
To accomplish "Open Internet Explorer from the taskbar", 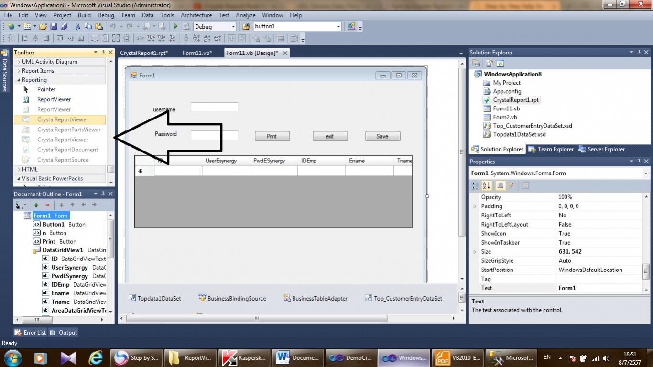I will [96, 357].
